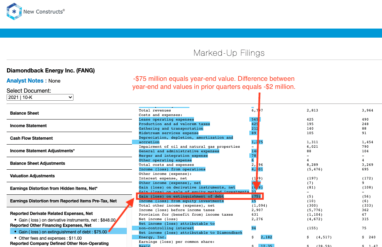382x247 pixels.
Task: Open the Select Document dropdown showing 2021 | 10-K
Action: coord(40,97)
